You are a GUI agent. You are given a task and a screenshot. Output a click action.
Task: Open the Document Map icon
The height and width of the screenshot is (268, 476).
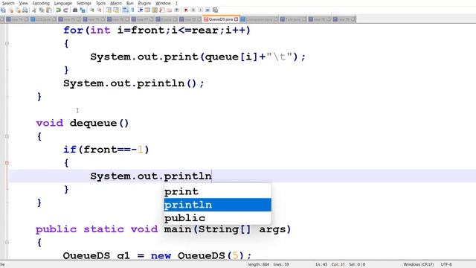pos(155,10)
